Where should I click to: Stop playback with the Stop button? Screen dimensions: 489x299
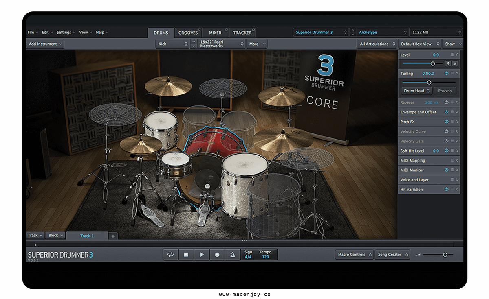pyautogui.click(x=186, y=255)
